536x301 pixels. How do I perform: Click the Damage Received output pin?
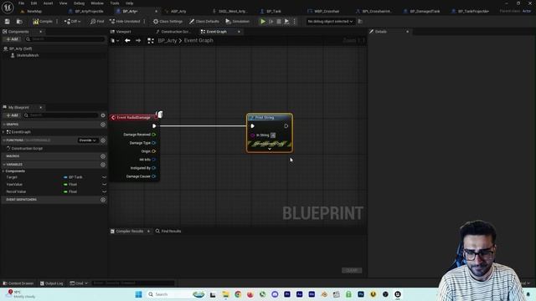tap(154, 135)
